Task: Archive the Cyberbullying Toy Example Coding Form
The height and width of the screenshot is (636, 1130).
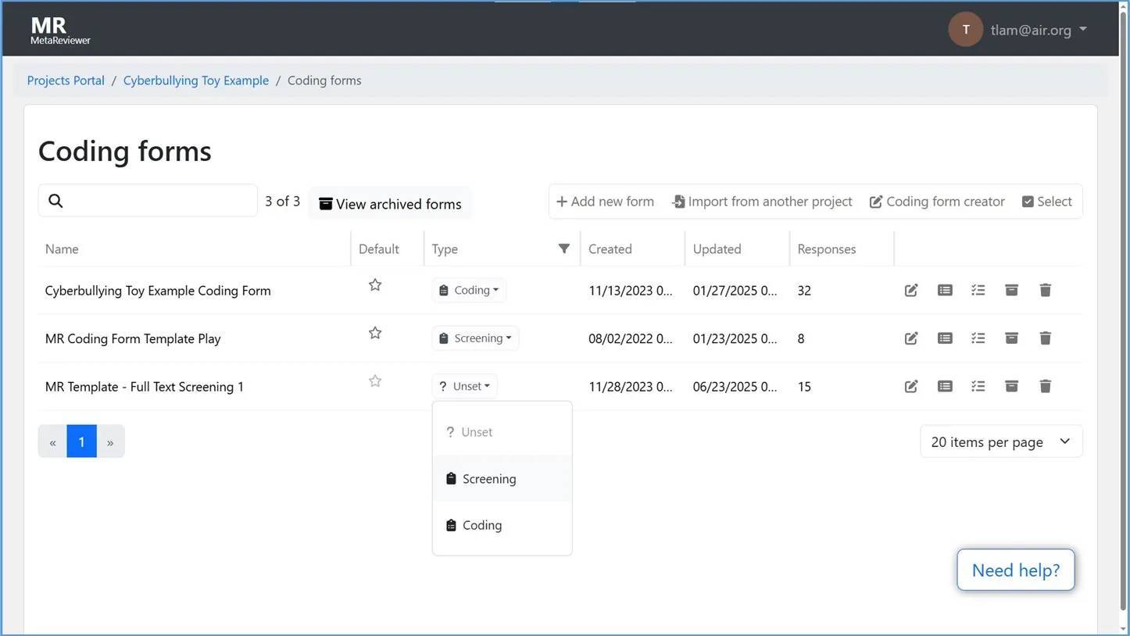Action: coord(1012,291)
